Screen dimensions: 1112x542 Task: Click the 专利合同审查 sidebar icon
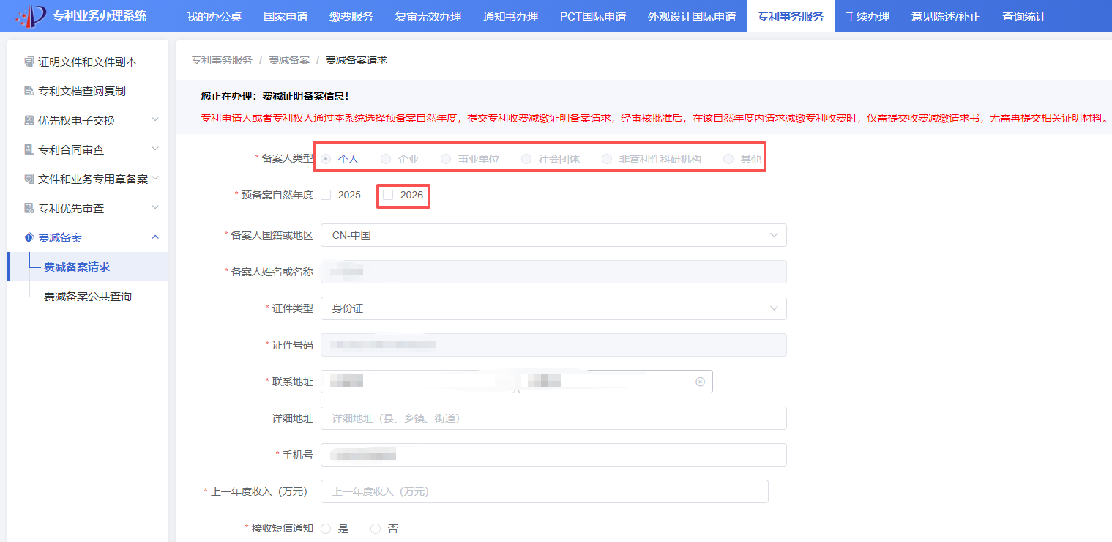pyautogui.click(x=29, y=150)
